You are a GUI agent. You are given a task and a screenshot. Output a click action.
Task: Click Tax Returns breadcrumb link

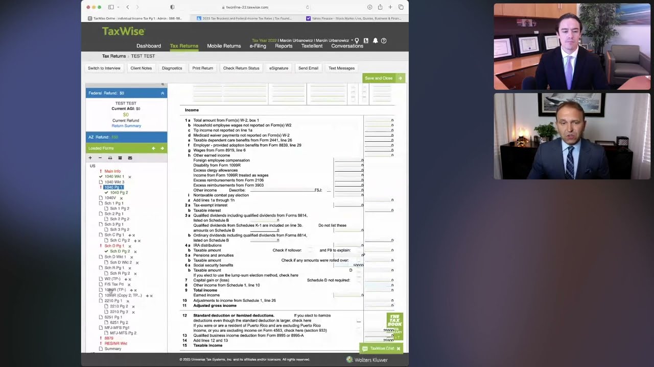pyautogui.click(x=113, y=56)
